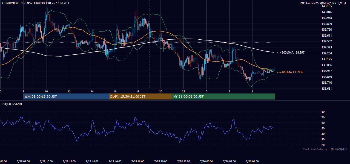Click the 7/25 20:00 time axis label
Viewport: 350px width, 164px height.
pos(161,162)
